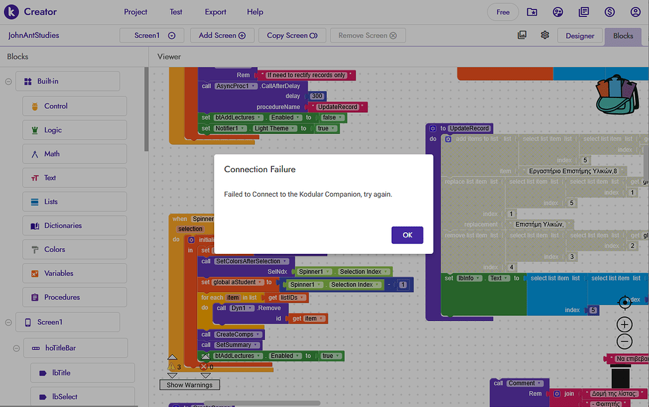Open the user account icon
Screen dimensions: 649x407
(635, 12)
